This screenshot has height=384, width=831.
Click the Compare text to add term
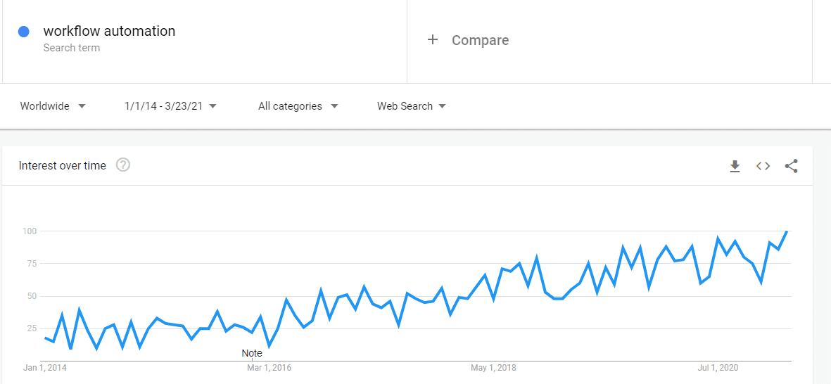point(480,40)
